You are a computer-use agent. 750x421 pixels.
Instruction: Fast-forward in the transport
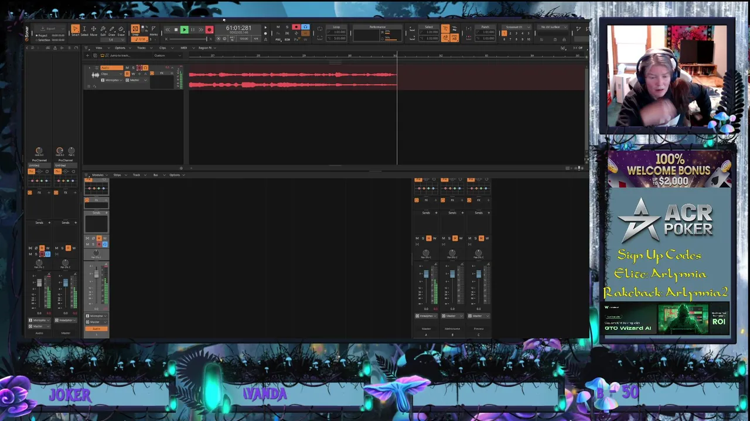tap(201, 30)
